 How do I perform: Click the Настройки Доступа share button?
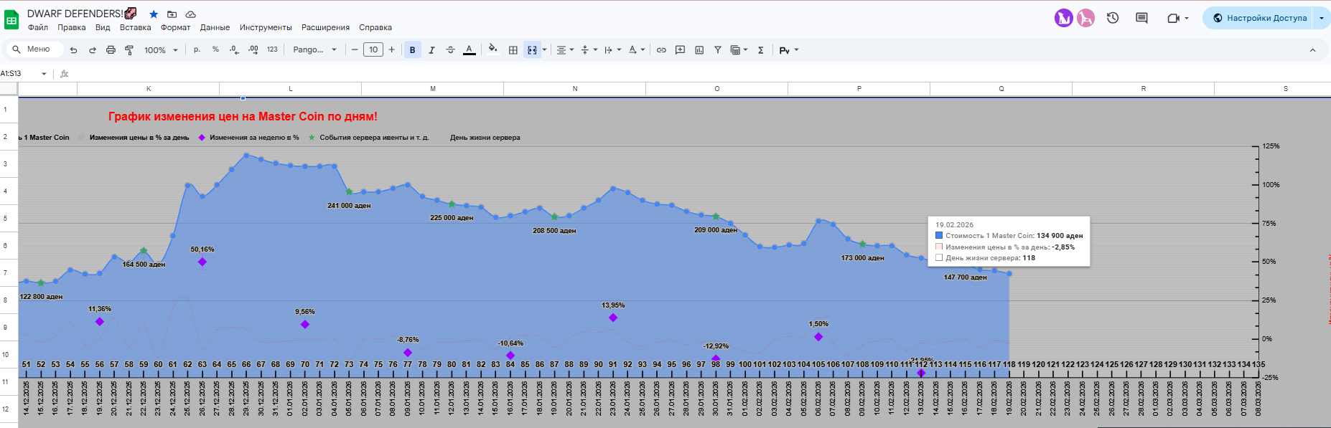[1259, 18]
